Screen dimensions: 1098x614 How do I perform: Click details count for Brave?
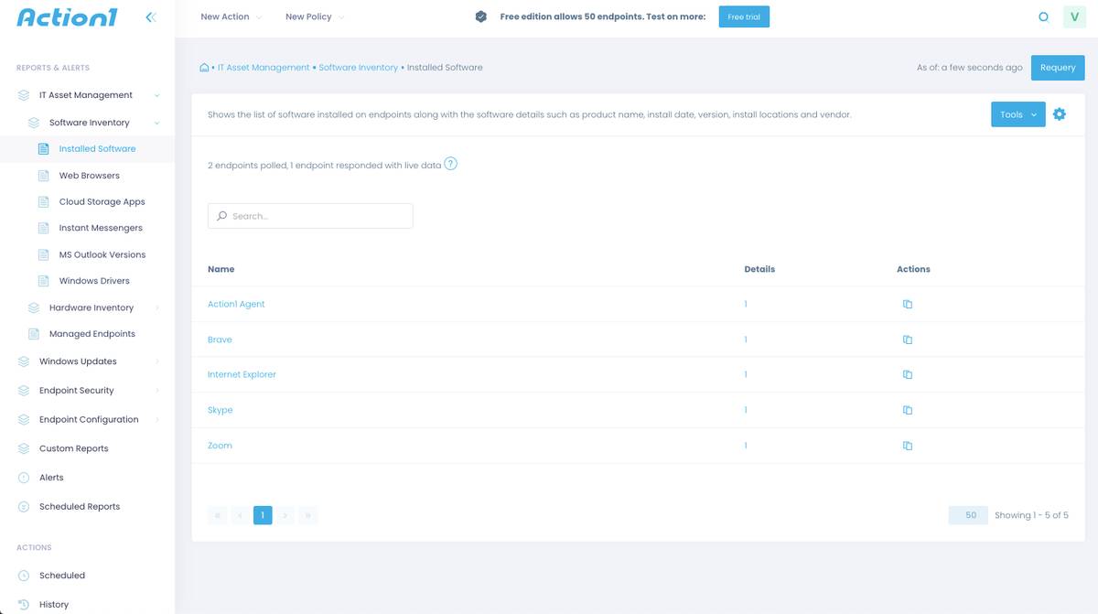pos(746,339)
